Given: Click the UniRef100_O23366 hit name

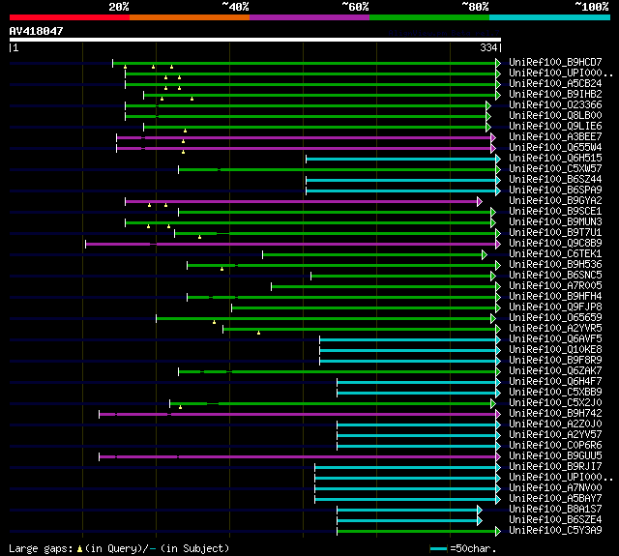Looking at the screenshot, I should pos(555,105).
